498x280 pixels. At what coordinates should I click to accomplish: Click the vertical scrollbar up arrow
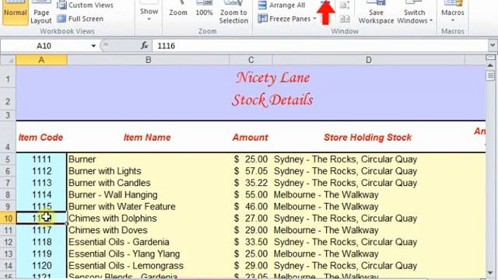tap(490, 65)
